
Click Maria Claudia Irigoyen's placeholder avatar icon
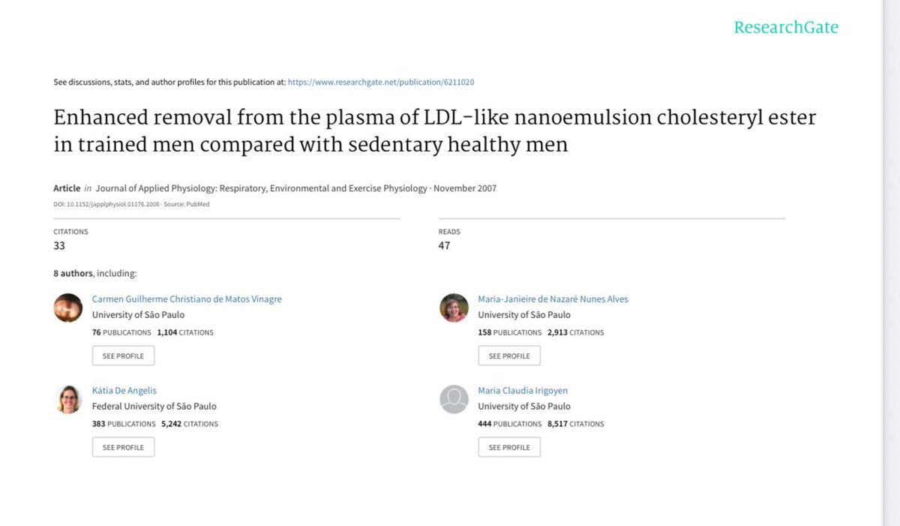pyautogui.click(x=454, y=399)
